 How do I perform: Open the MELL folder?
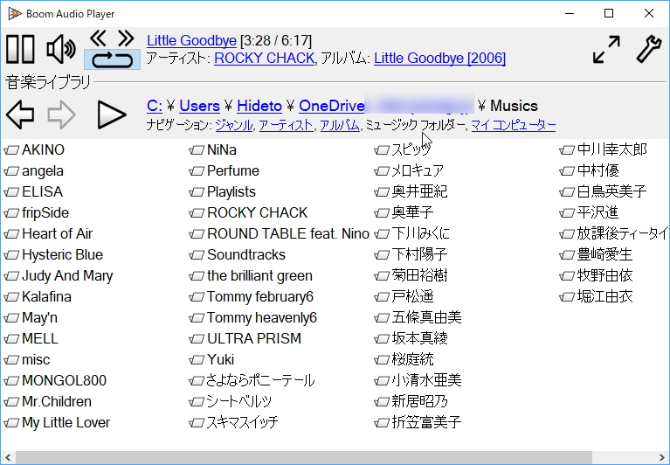[31, 338]
